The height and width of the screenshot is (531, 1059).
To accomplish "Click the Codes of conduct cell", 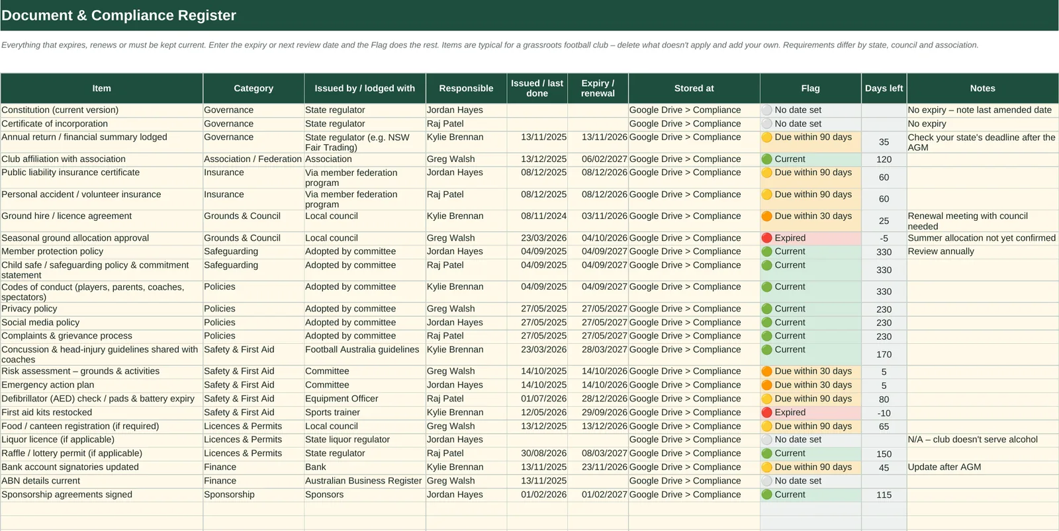I will click(x=101, y=292).
